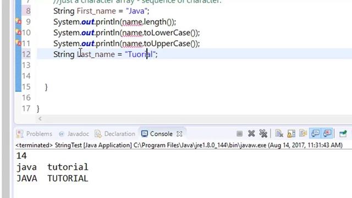The width and height of the screenshot is (352, 198).
Task: Click the variable First_name on line 8
Action: click(x=96, y=11)
